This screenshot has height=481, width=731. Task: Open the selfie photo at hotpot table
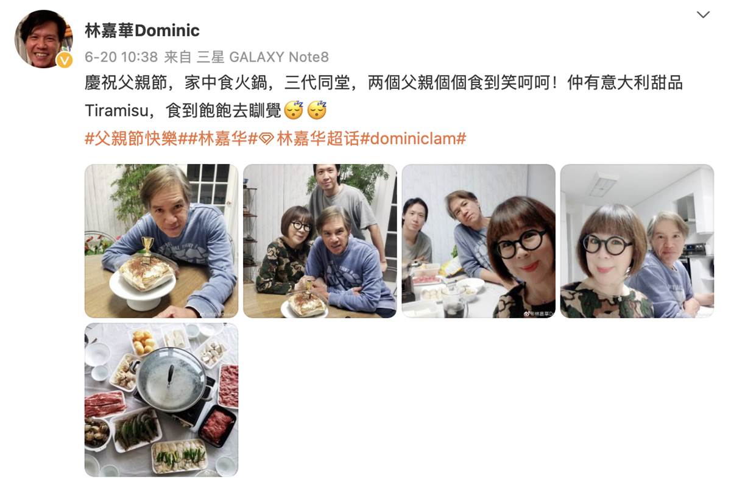[x=479, y=241]
